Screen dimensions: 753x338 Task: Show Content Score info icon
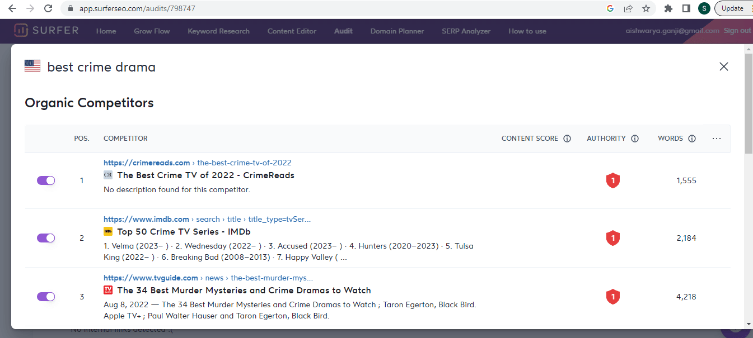(567, 139)
